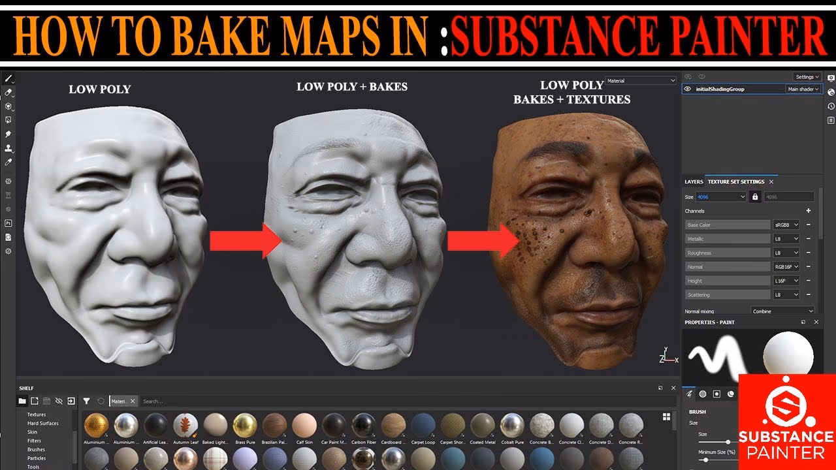Open the Shader settings icon

(831, 91)
